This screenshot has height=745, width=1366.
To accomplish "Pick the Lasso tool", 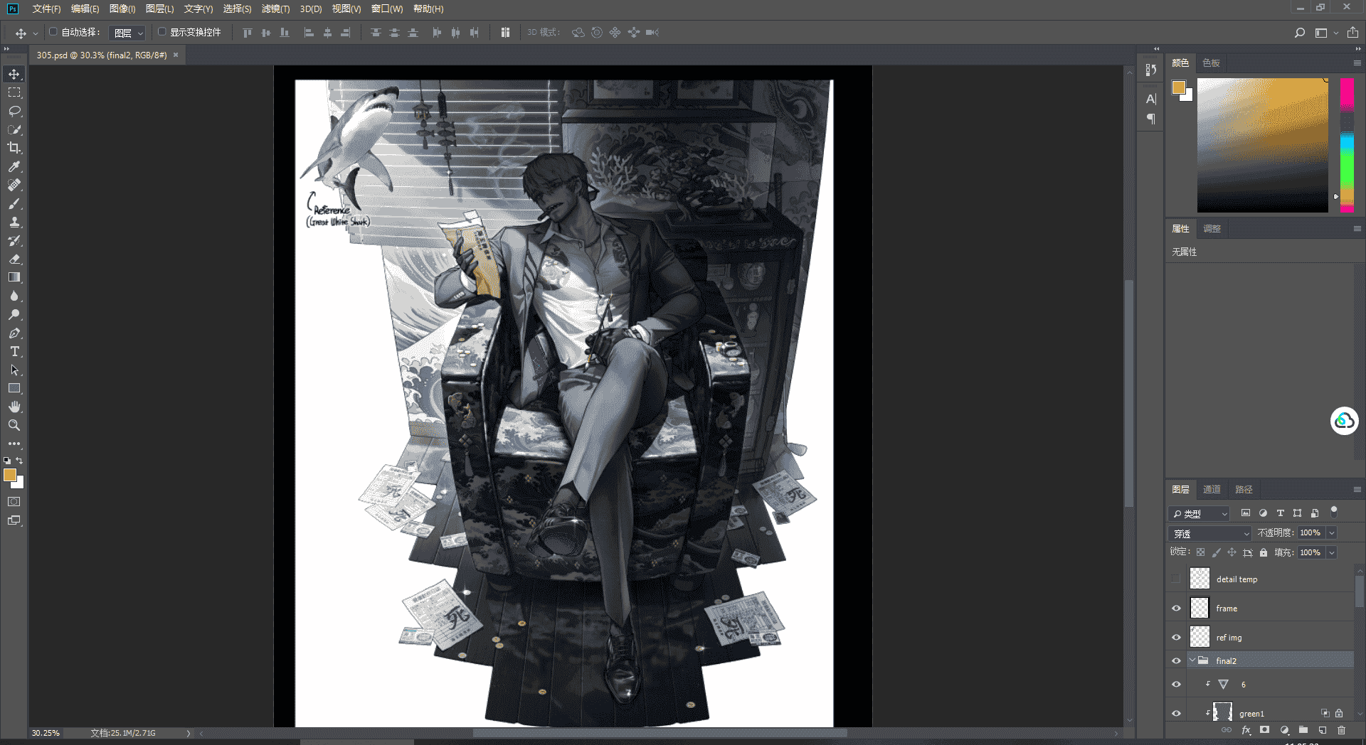I will tap(14, 112).
